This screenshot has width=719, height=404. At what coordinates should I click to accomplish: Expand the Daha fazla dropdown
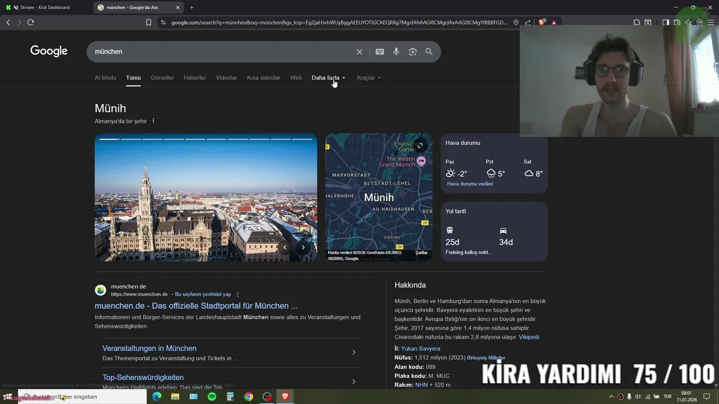tap(329, 78)
